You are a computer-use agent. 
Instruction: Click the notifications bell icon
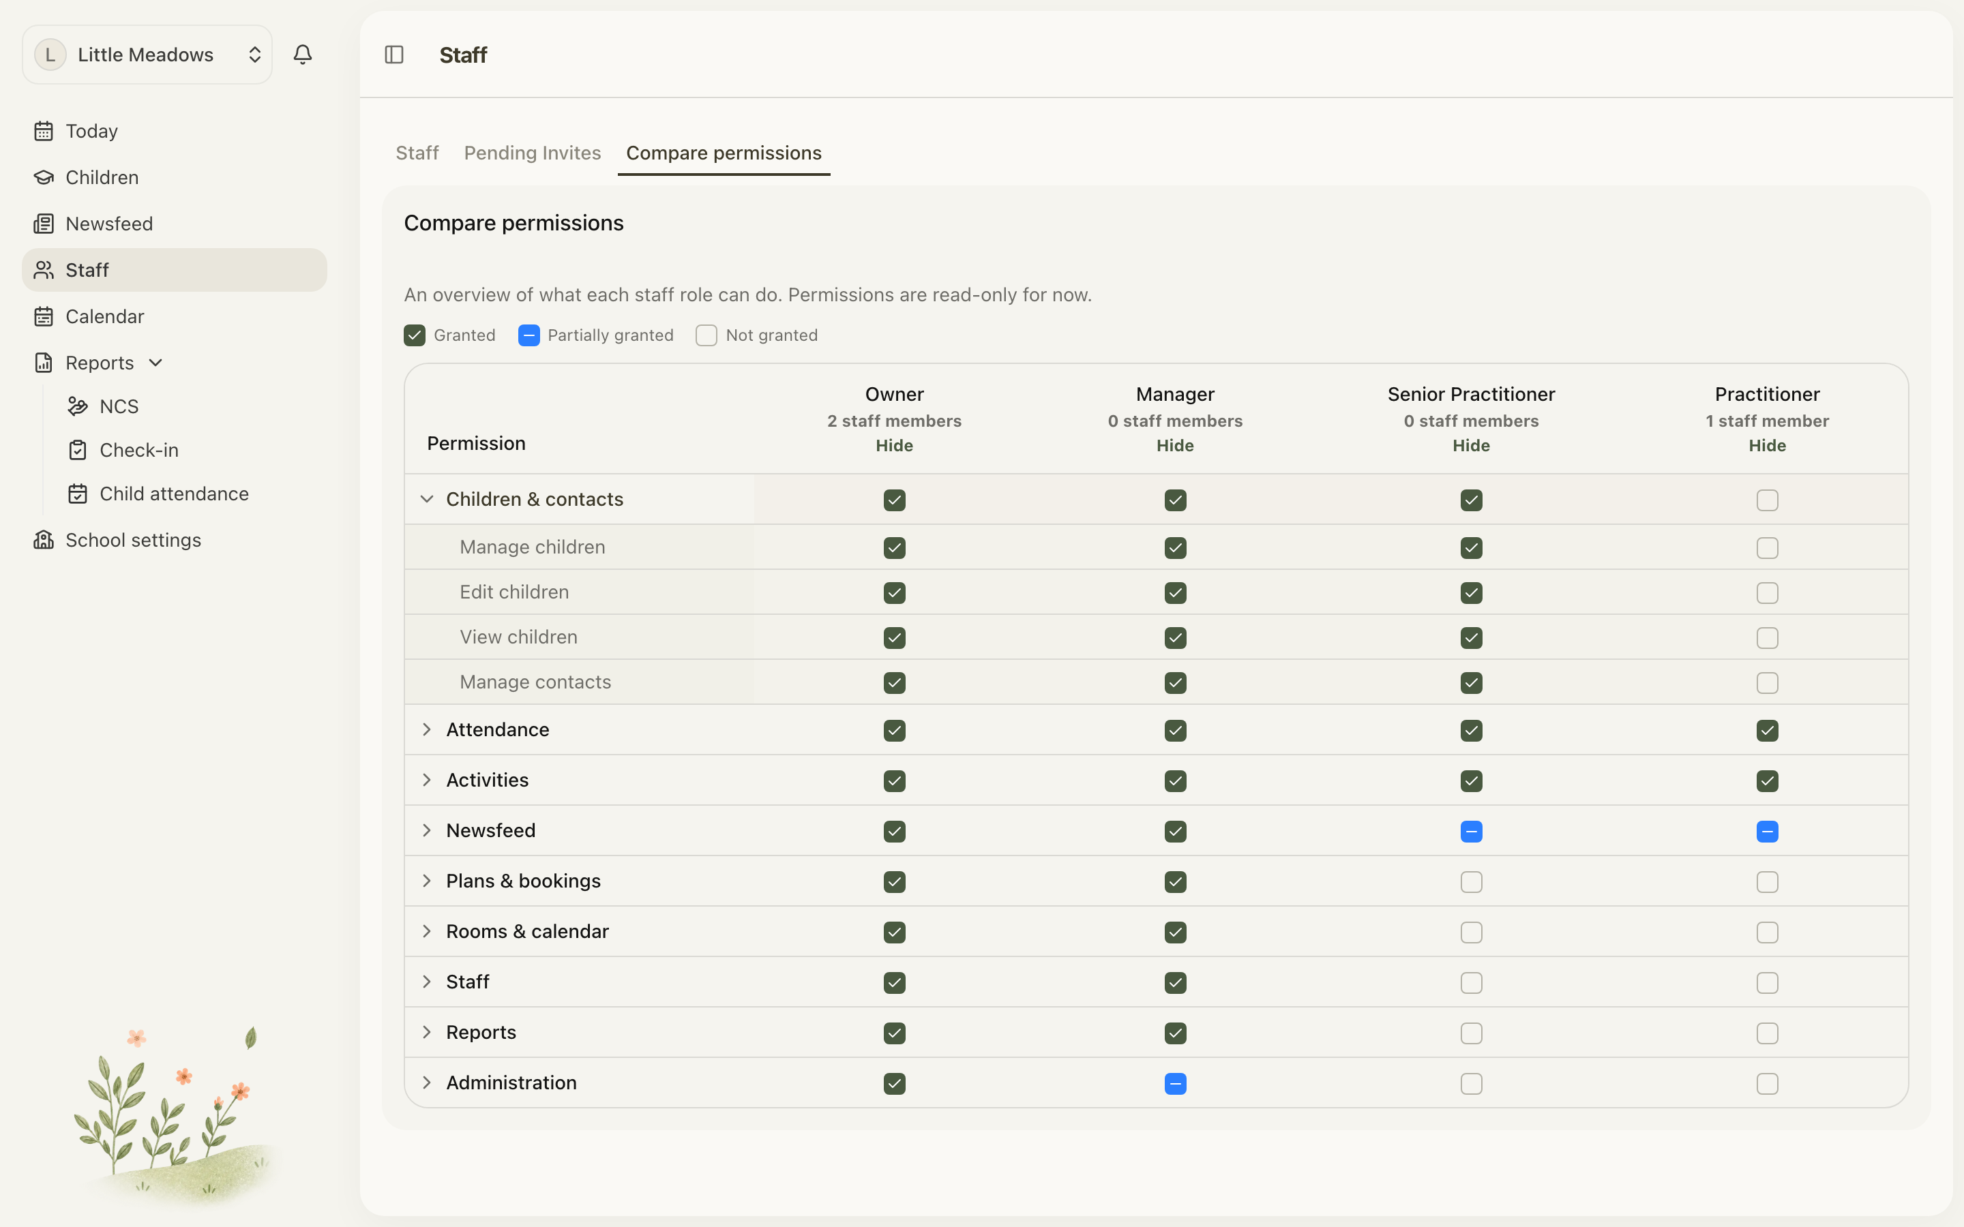303,55
